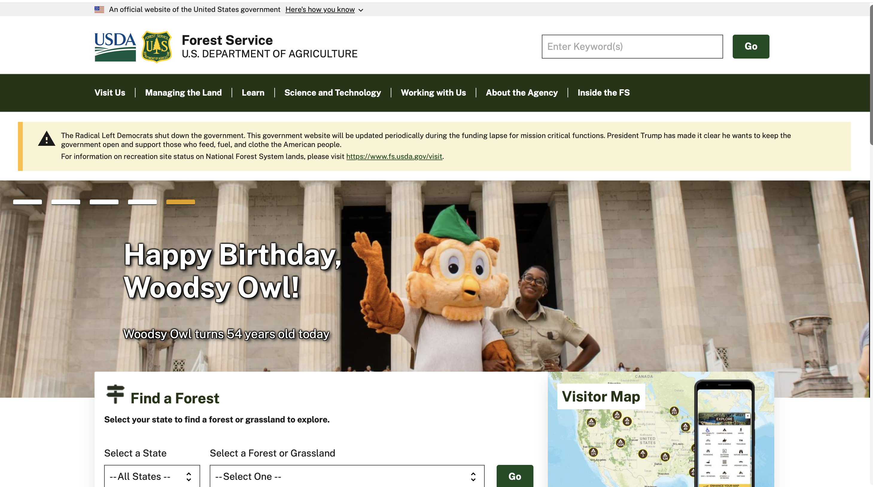Open the Visit Us menu
This screenshot has width=873, height=487.
click(110, 93)
